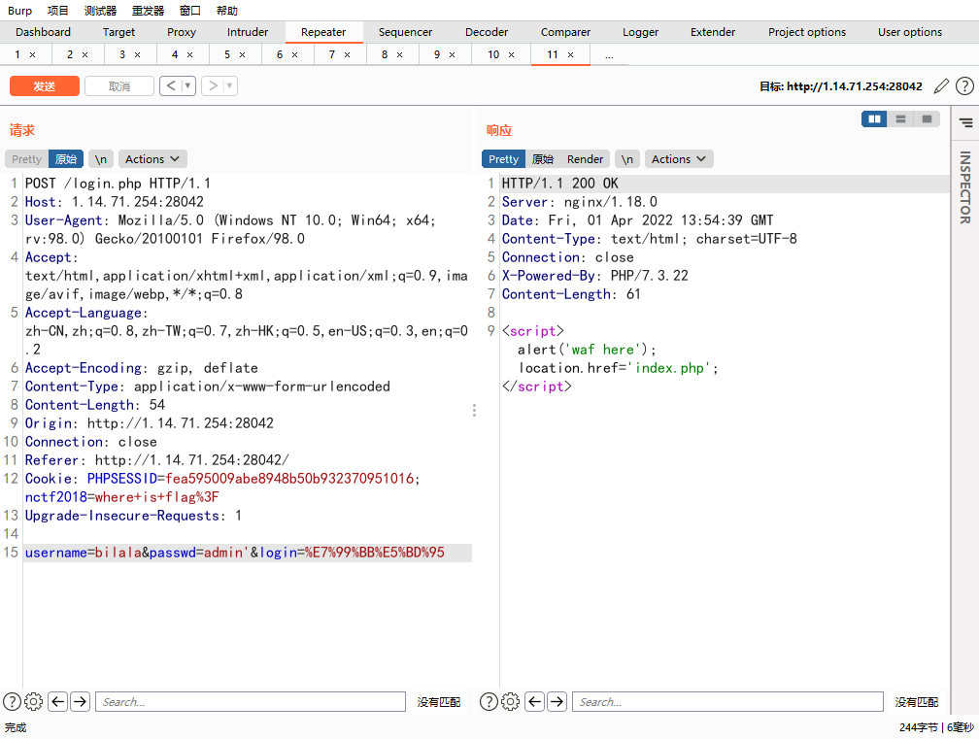Image resolution: width=979 pixels, height=739 pixels.
Task: Open the 重发器 repeater menu
Action: [x=148, y=11]
